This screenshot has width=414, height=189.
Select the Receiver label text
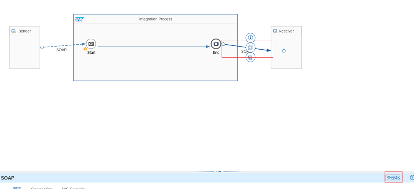[x=286, y=31]
